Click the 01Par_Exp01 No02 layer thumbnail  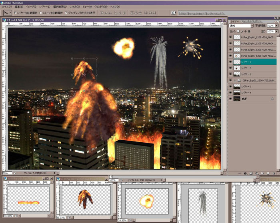click(237, 56)
